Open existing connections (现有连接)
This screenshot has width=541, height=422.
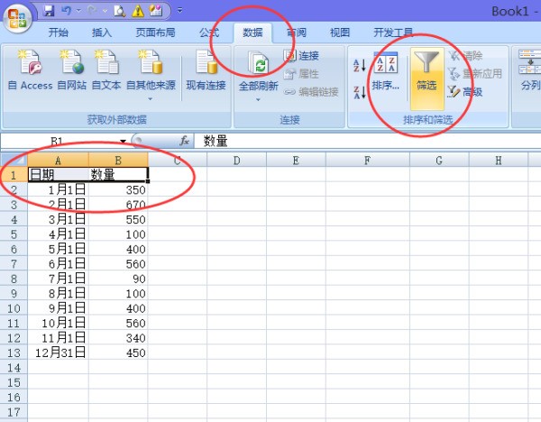click(206, 70)
